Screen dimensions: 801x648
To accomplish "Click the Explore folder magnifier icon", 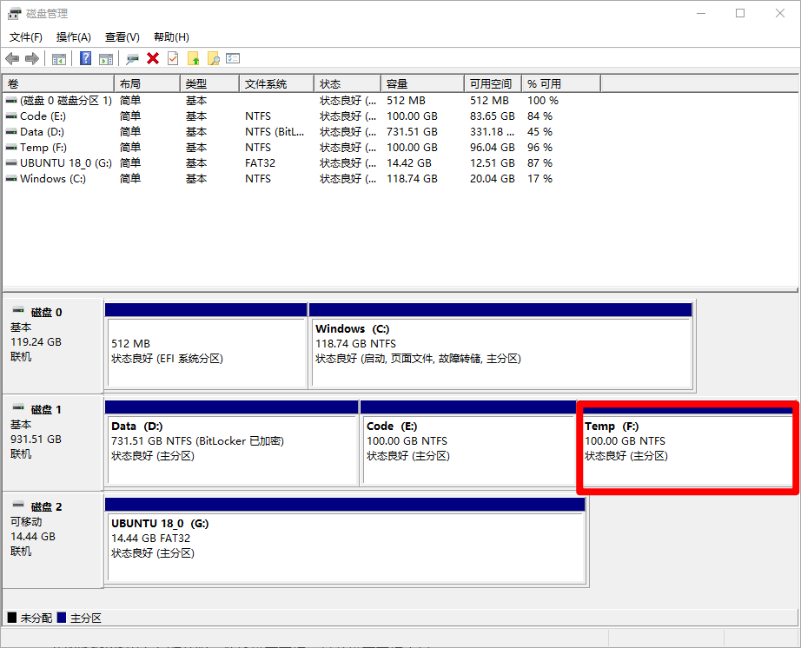I will (214, 59).
